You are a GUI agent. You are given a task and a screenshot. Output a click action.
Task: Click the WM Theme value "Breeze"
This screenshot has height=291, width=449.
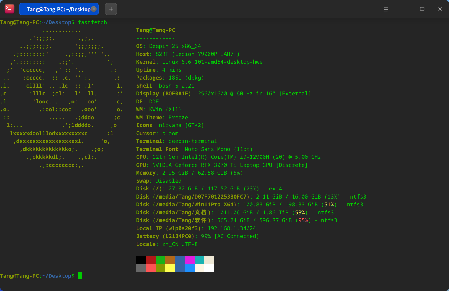point(178,118)
